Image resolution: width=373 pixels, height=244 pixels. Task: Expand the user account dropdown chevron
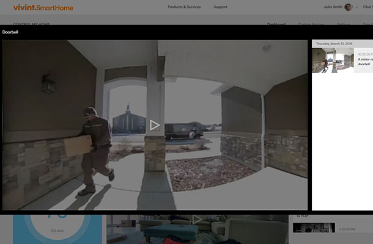[x=356, y=7]
